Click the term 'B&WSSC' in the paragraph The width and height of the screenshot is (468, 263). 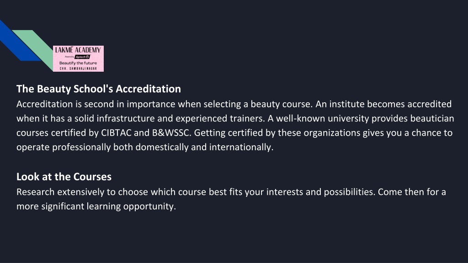point(171,133)
